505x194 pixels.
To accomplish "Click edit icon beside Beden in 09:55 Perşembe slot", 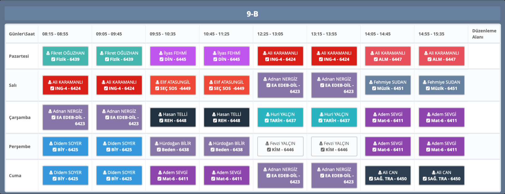I will point(159,150).
